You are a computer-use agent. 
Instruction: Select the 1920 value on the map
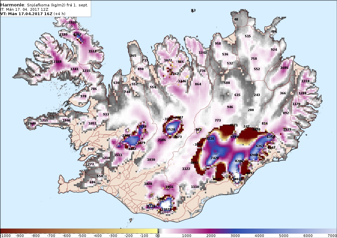[x=73, y=22]
